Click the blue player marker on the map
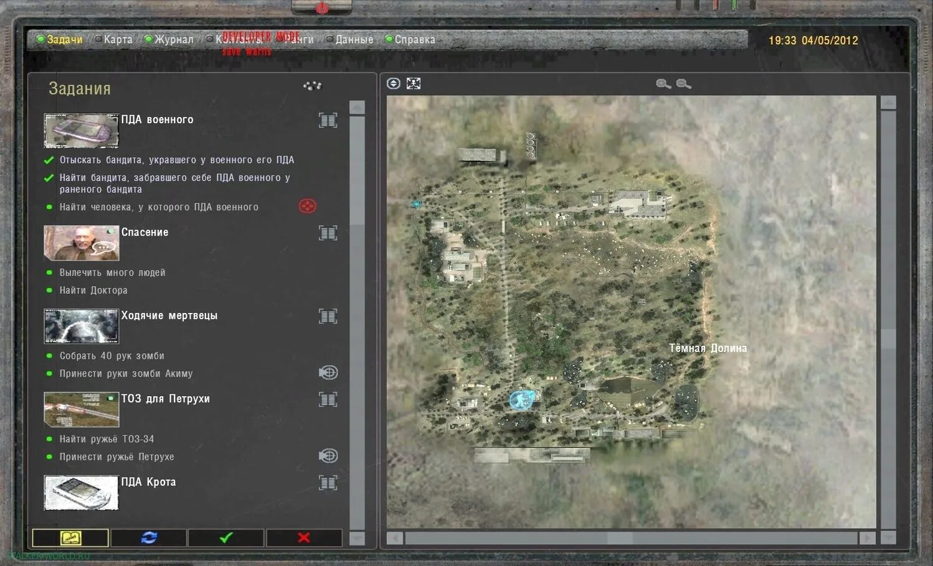 coord(521,399)
